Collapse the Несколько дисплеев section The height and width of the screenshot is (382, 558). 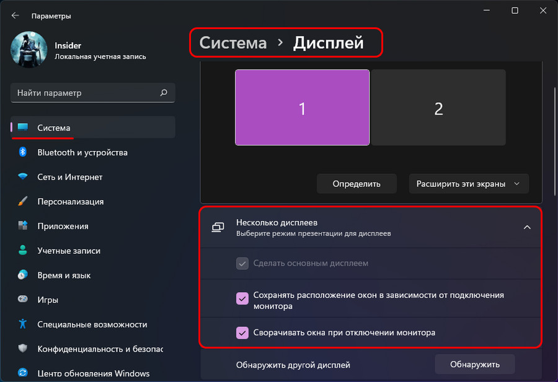(528, 227)
